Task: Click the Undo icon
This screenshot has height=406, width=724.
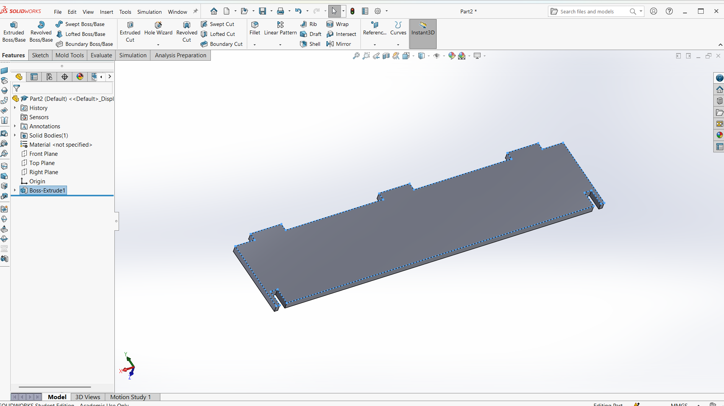Action: [x=298, y=11]
